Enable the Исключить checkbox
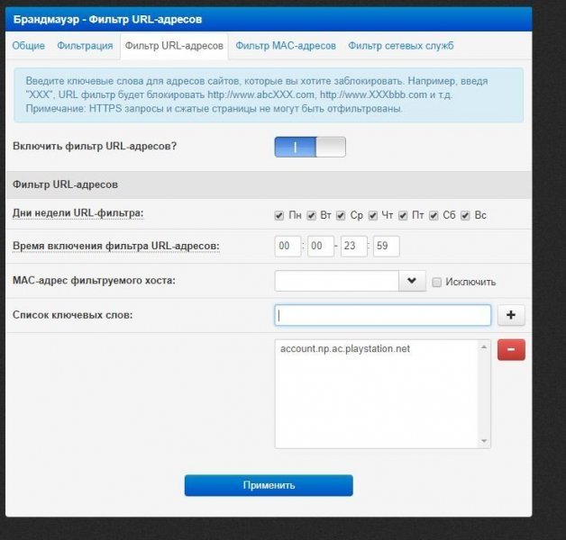This screenshot has width=566, height=540. 437,282
